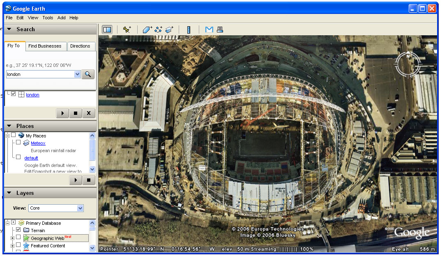Play the Places tour
This screenshot has width=442, height=258.
click(76, 180)
